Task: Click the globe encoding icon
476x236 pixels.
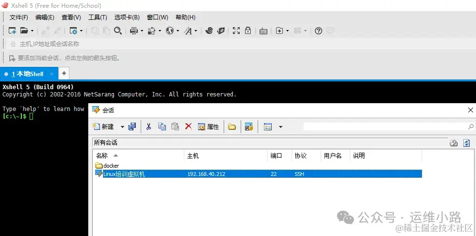Action: pyautogui.click(x=170, y=31)
